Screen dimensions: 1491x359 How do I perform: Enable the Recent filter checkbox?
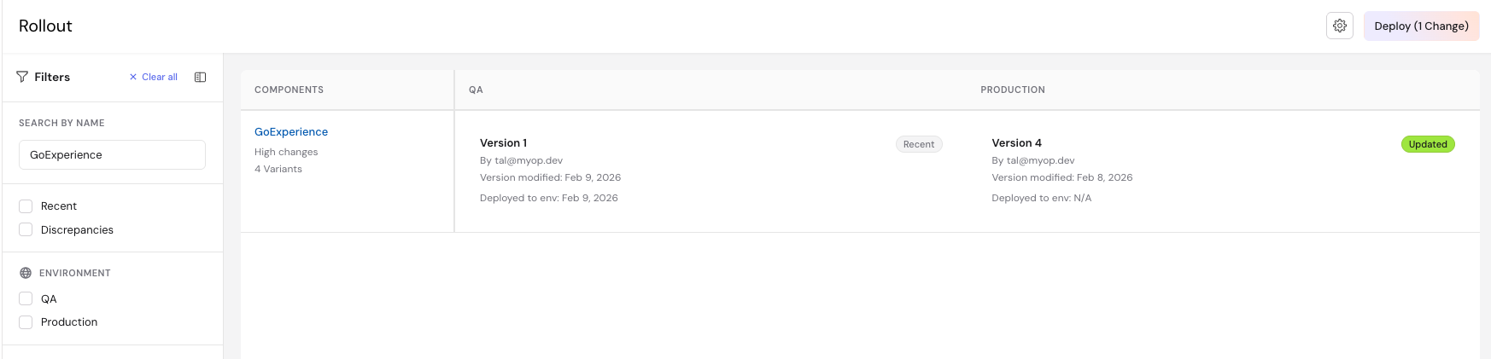(26, 206)
